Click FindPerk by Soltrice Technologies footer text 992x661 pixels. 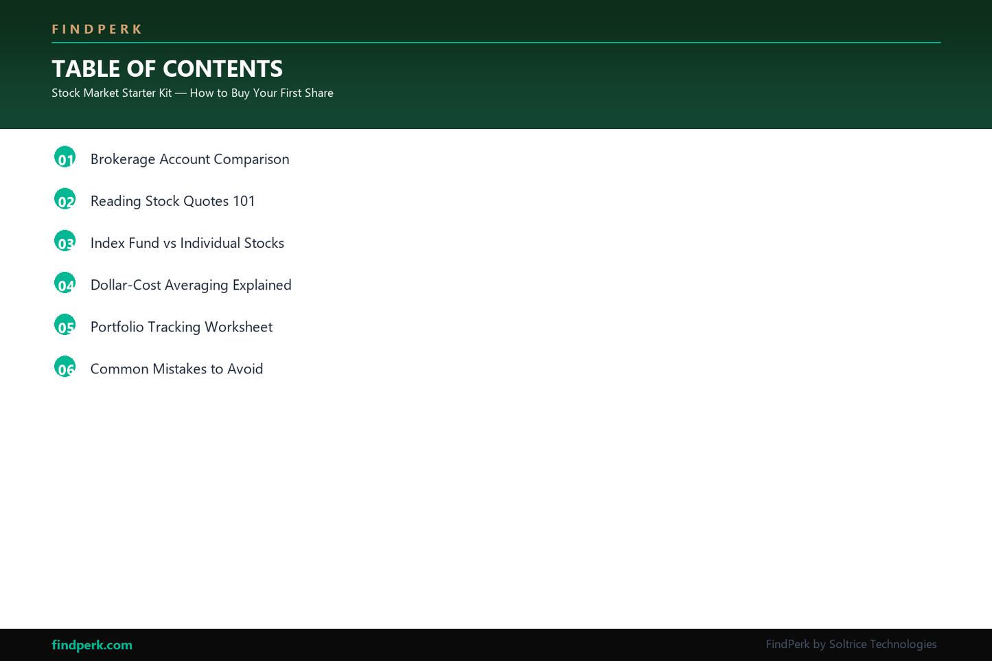point(851,644)
